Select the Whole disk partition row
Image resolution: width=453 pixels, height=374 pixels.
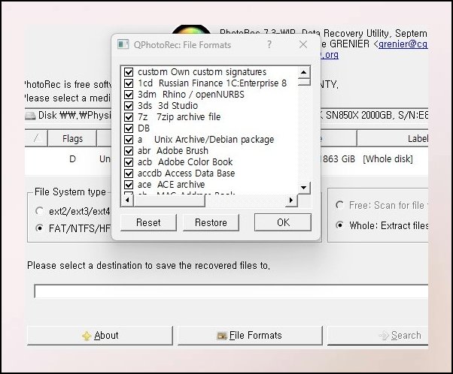click(x=226, y=159)
